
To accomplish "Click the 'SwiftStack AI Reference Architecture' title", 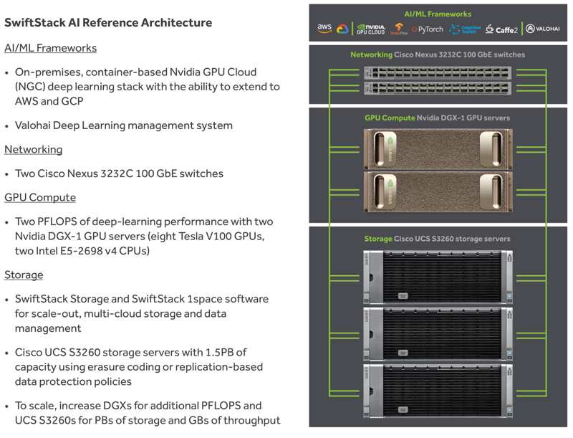I will click(x=108, y=23).
